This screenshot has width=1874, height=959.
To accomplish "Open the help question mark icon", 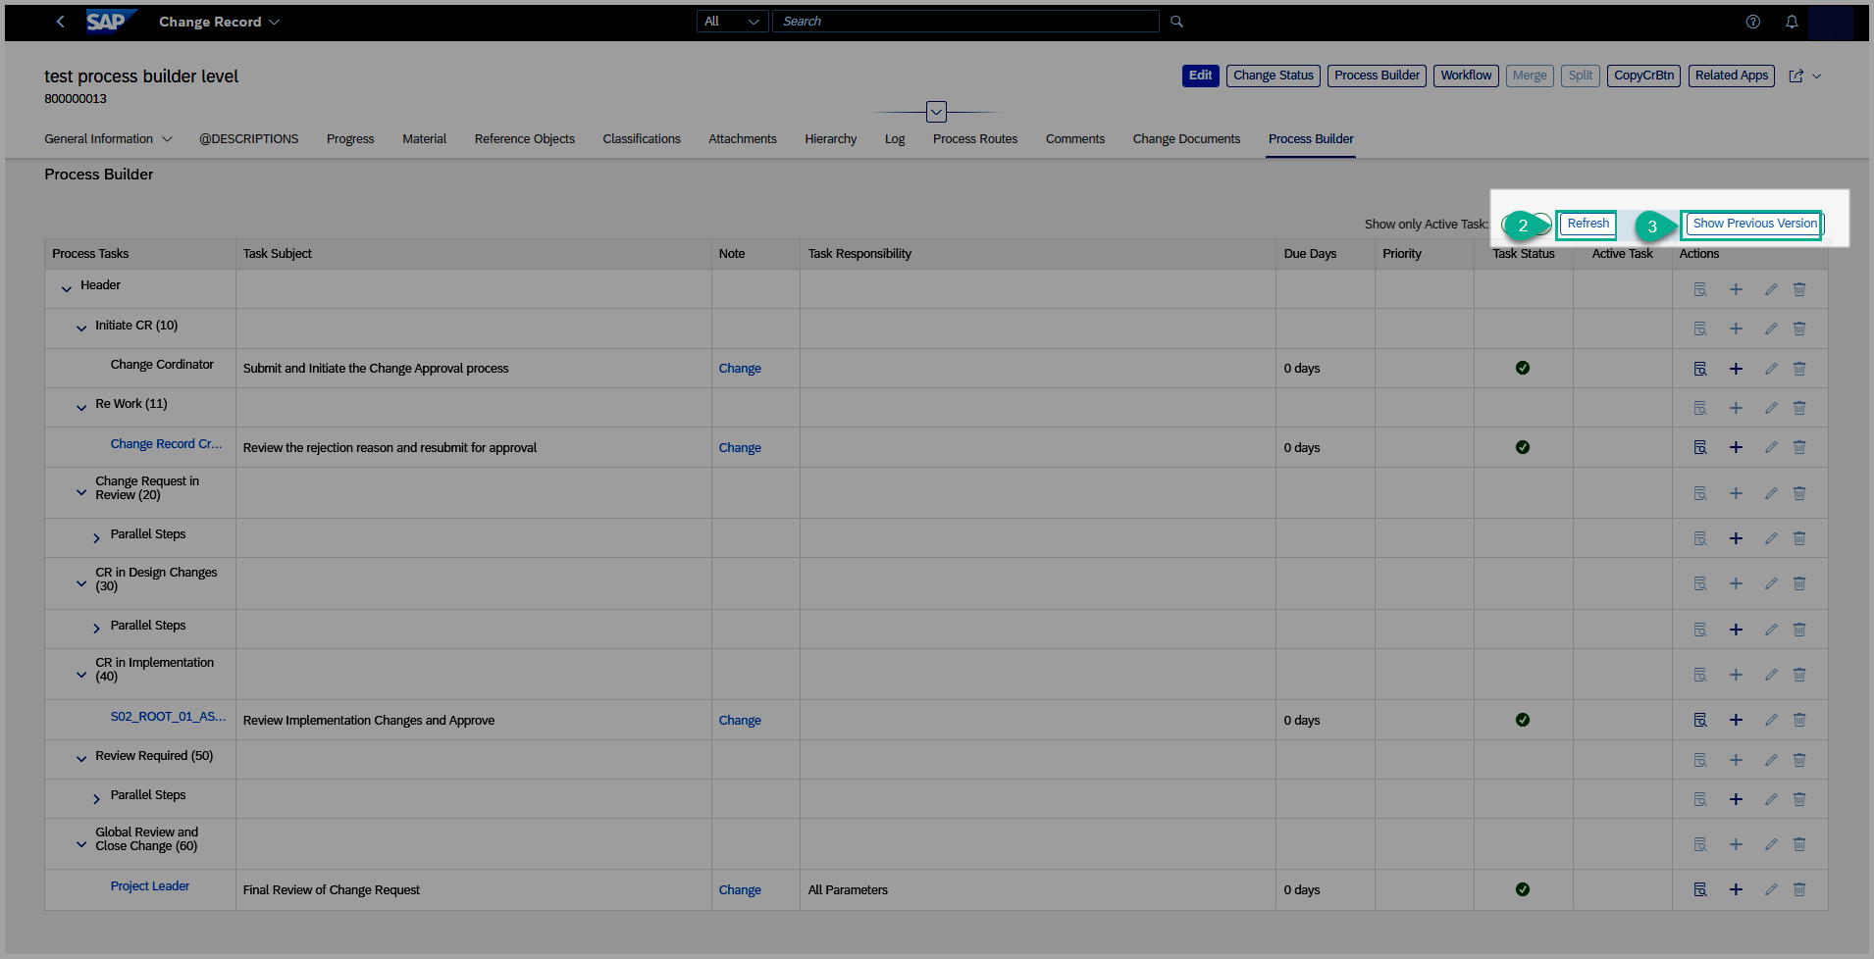I will coord(1752,22).
